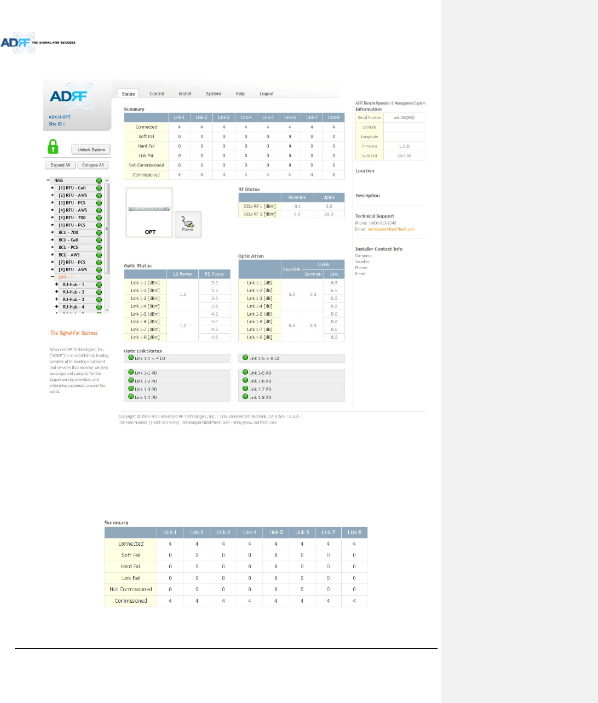The width and height of the screenshot is (598, 703).
Task: Click Link 1-1 [dBm] in Optic Status
Action: coord(145,283)
